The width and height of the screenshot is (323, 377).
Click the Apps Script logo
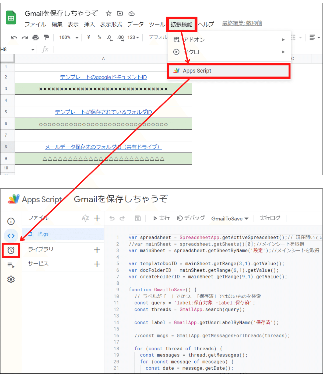(14, 199)
